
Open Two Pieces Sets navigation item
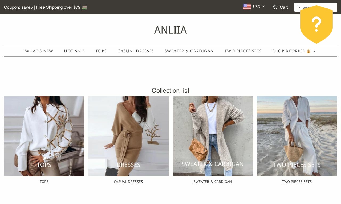[x=243, y=51]
